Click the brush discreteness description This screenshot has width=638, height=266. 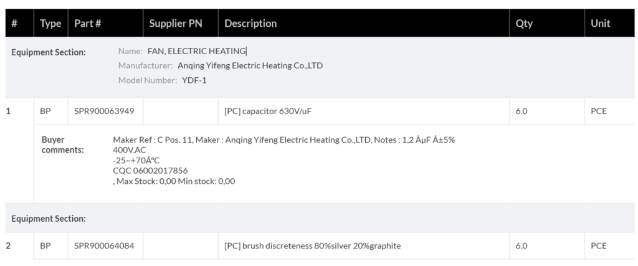pyautogui.click(x=312, y=245)
